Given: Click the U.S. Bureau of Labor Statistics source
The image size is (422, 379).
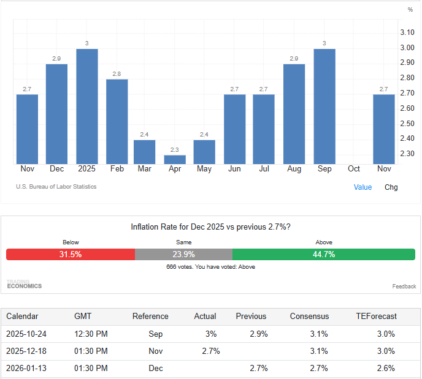Looking at the screenshot, I should [x=56, y=187].
